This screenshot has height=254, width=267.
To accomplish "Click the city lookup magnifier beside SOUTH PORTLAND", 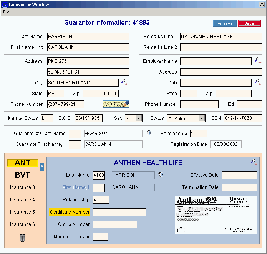I will [x=123, y=82].
